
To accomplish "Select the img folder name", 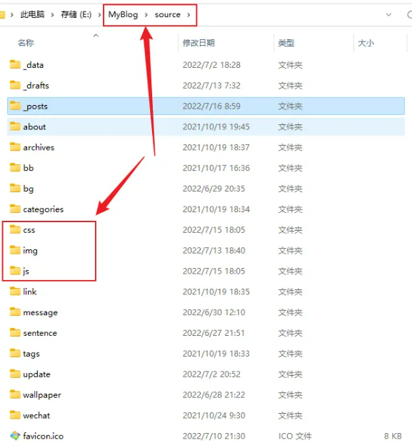I will pos(30,251).
